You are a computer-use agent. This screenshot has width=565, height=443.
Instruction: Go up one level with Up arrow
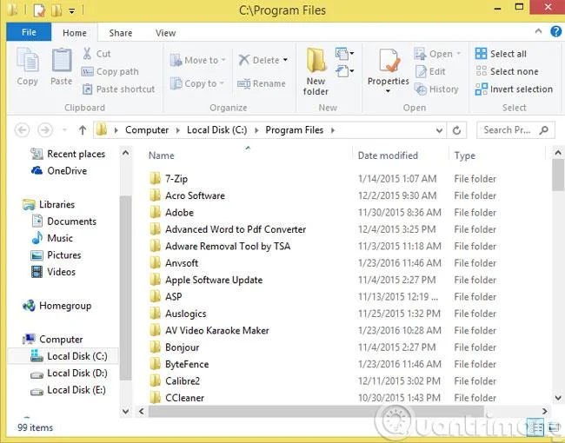(83, 130)
